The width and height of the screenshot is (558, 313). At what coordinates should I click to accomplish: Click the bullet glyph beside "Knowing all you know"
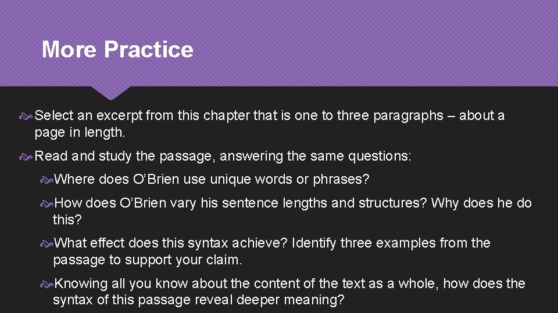tap(48, 284)
